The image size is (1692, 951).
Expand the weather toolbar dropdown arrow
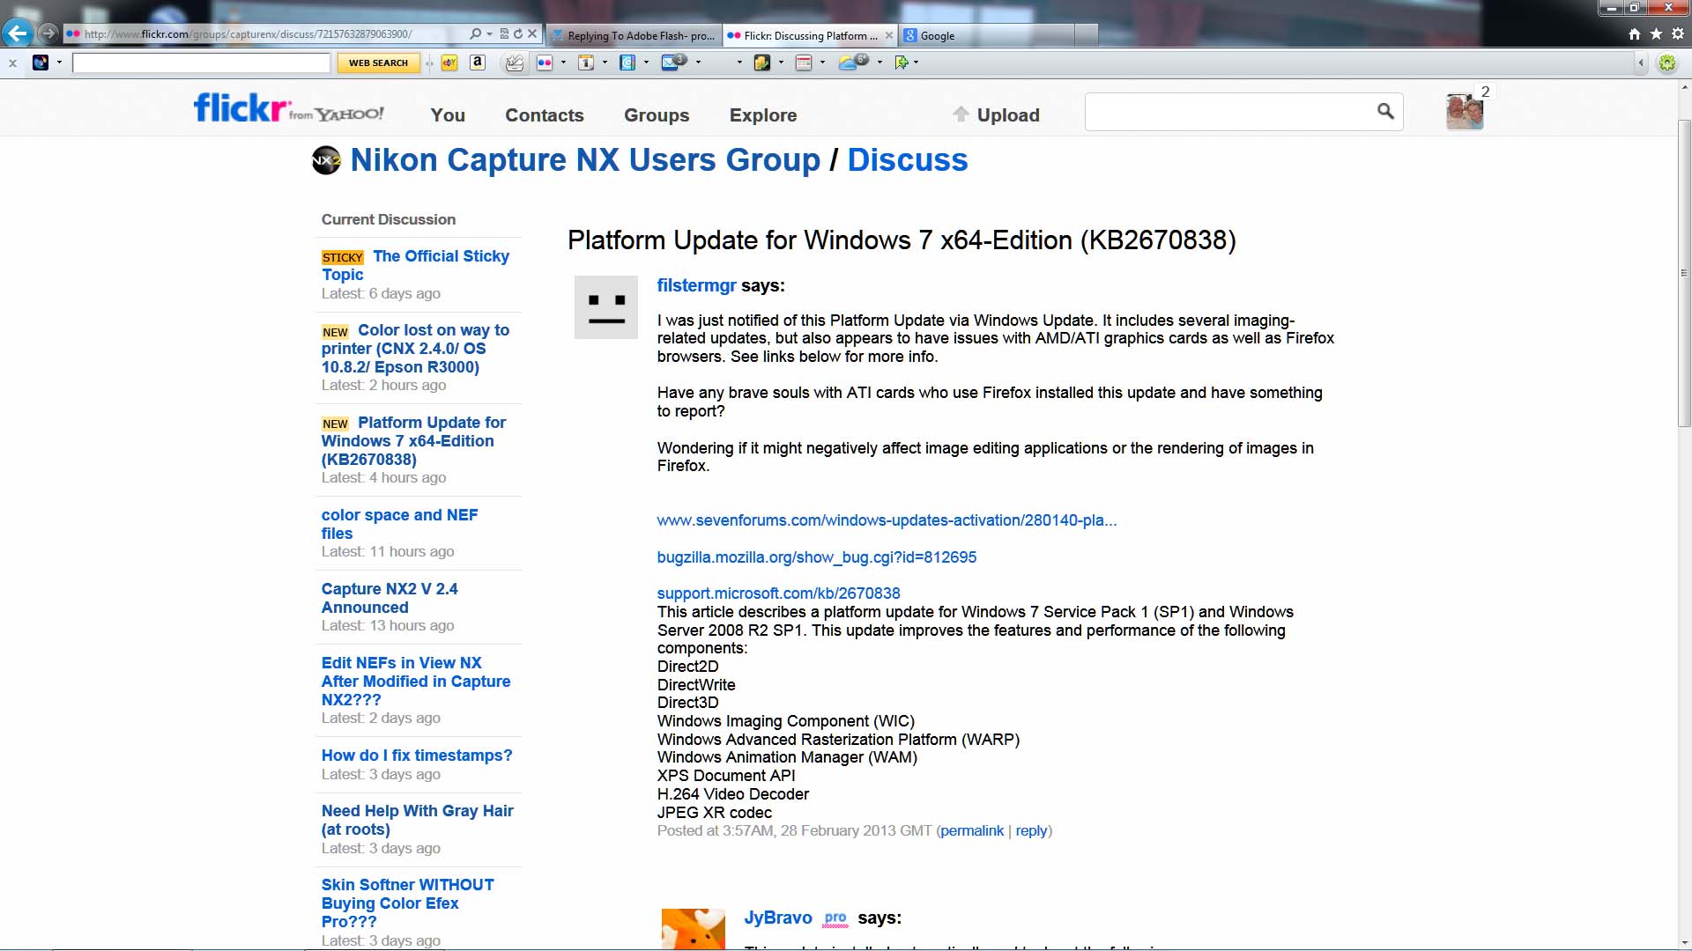pyautogui.click(x=879, y=63)
